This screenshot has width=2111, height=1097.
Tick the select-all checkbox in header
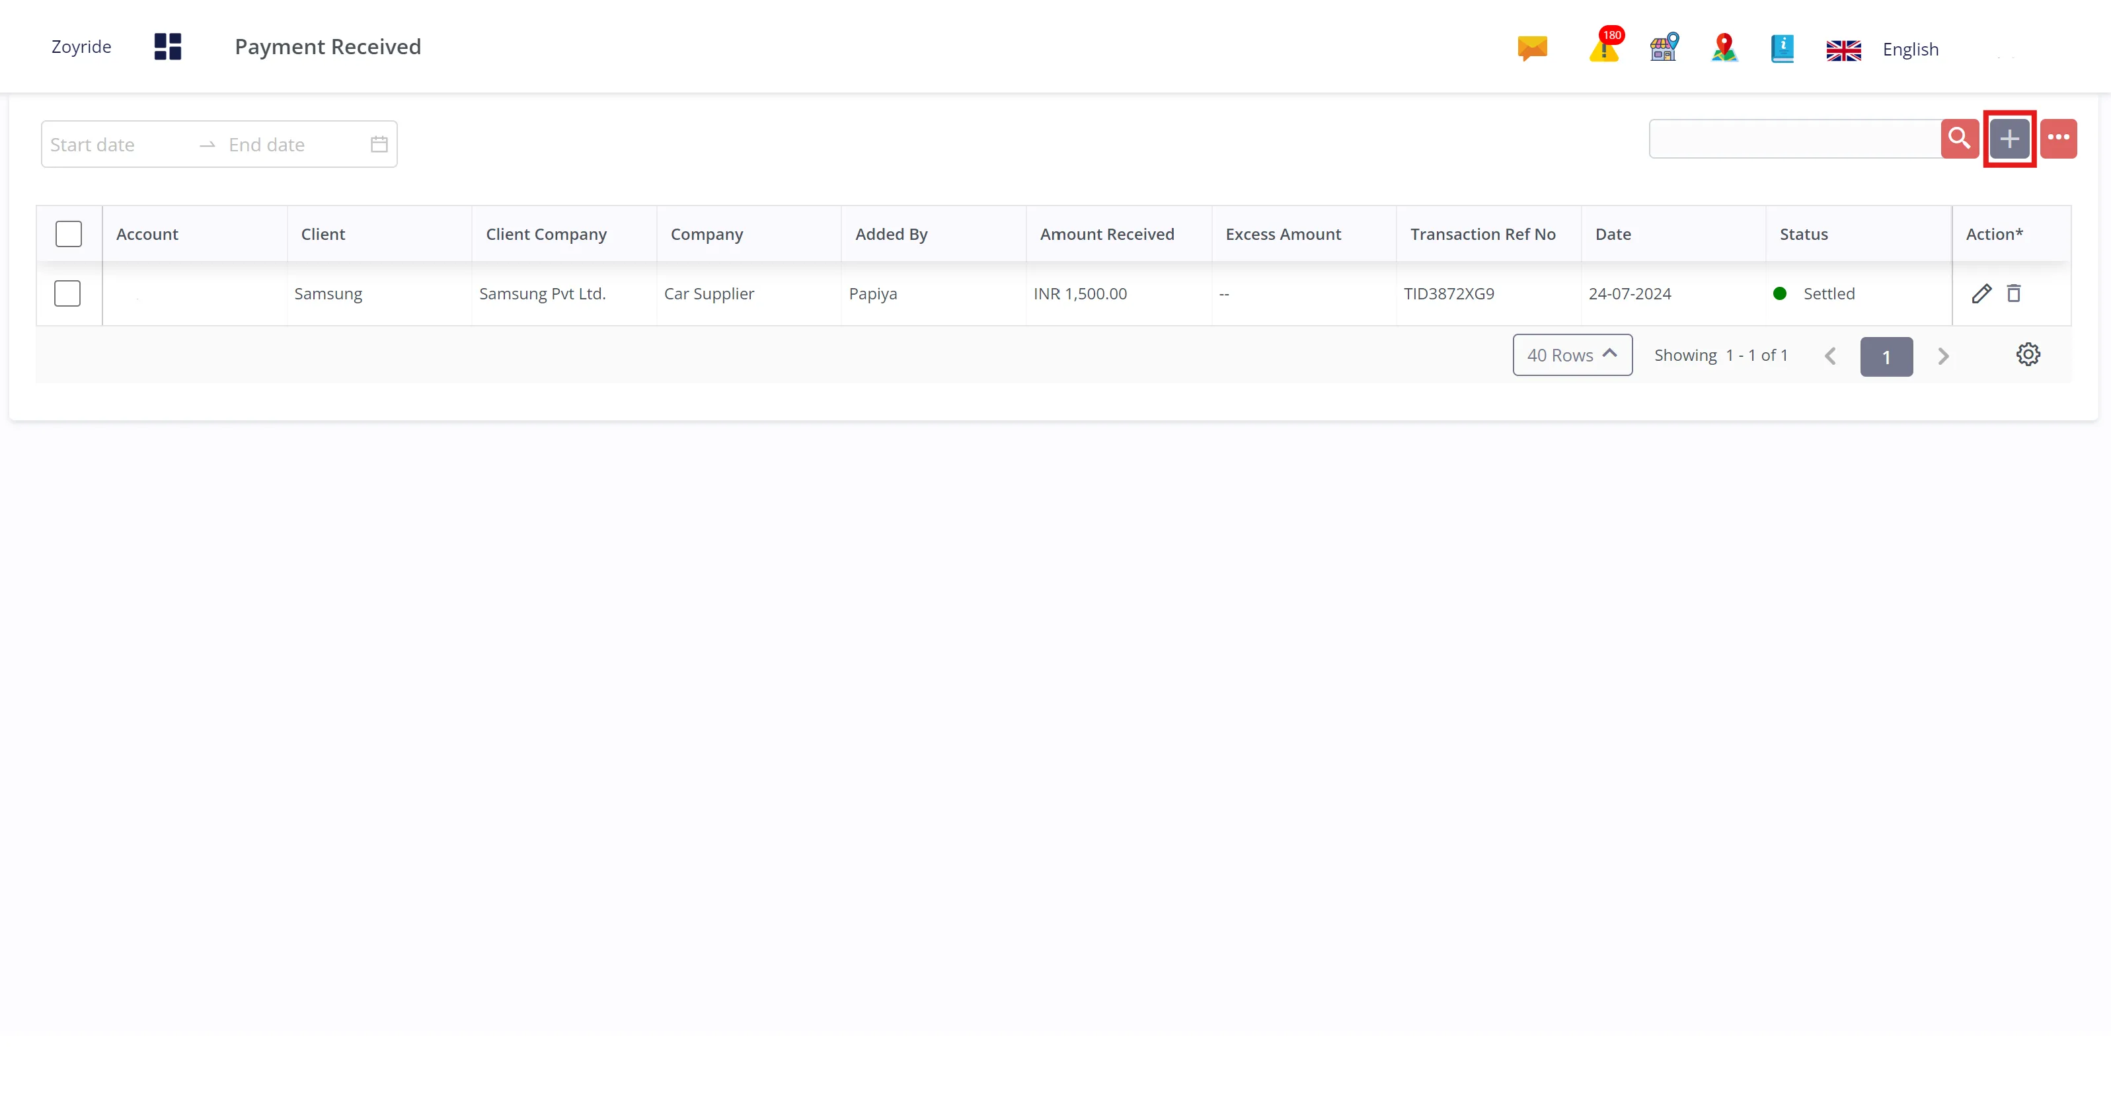69,235
